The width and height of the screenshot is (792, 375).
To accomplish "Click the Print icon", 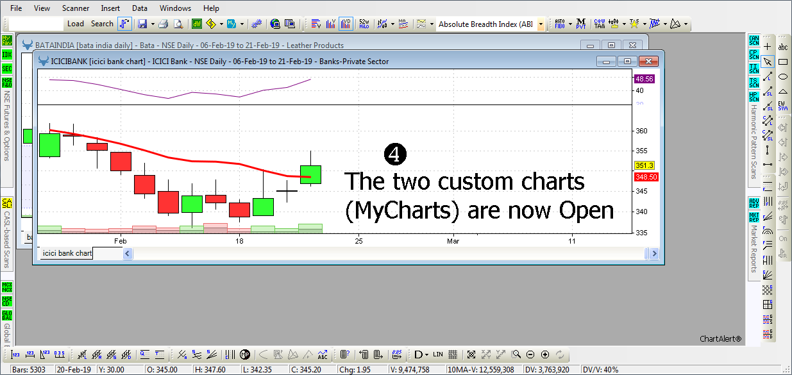I will click(x=164, y=24).
